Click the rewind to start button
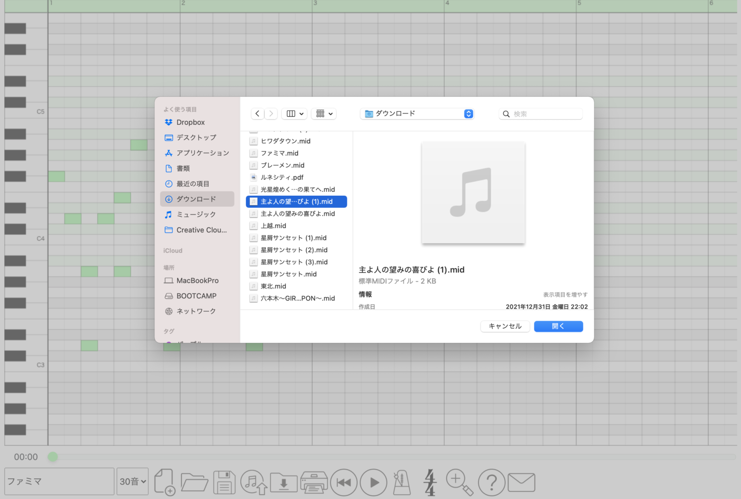Image resolution: width=741 pixels, height=499 pixels. (x=343, y=482)
